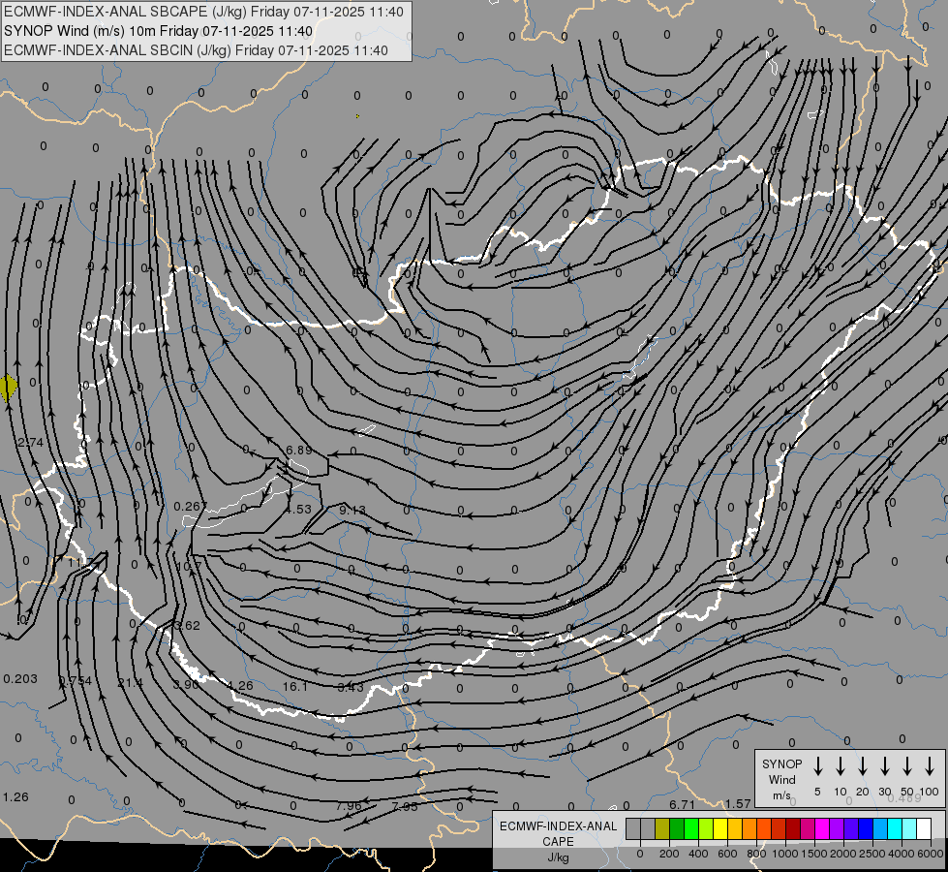
Task: Select the SYNOP Wind 10m title line
Action: click(x=159, y=31)
